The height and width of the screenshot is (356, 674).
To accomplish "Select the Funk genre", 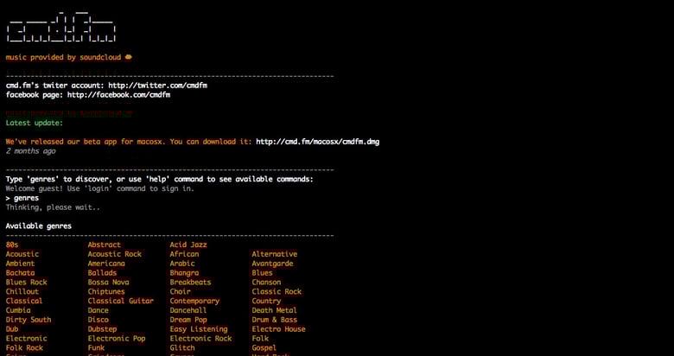I will [x=96, y=348].
